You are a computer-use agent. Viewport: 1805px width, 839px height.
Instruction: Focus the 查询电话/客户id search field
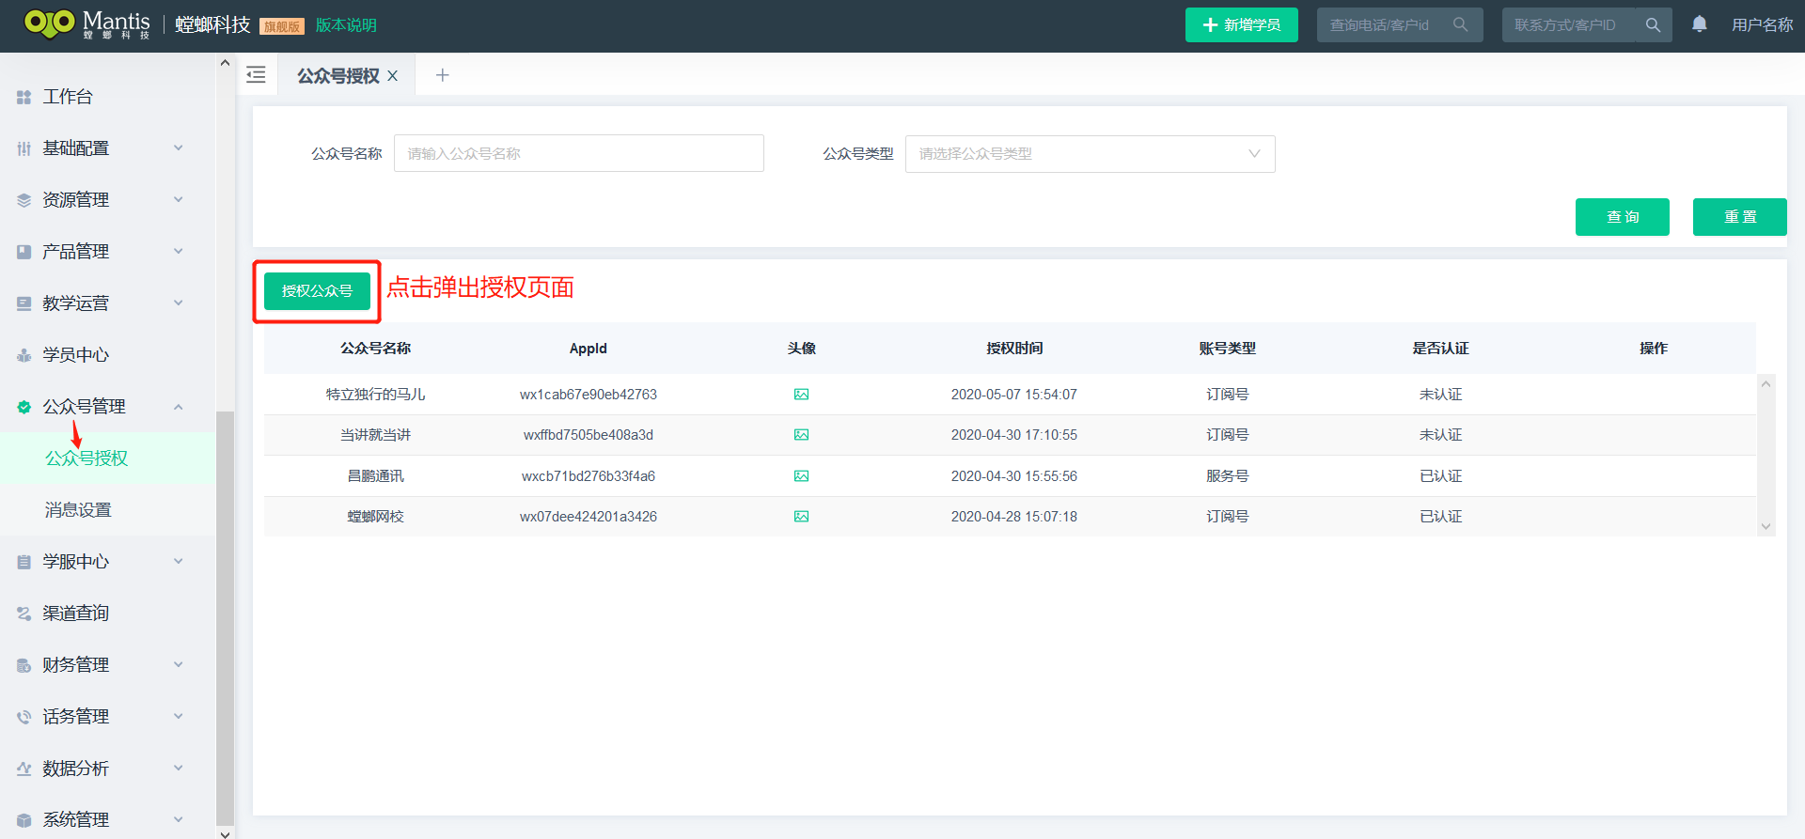point(1400,25)
